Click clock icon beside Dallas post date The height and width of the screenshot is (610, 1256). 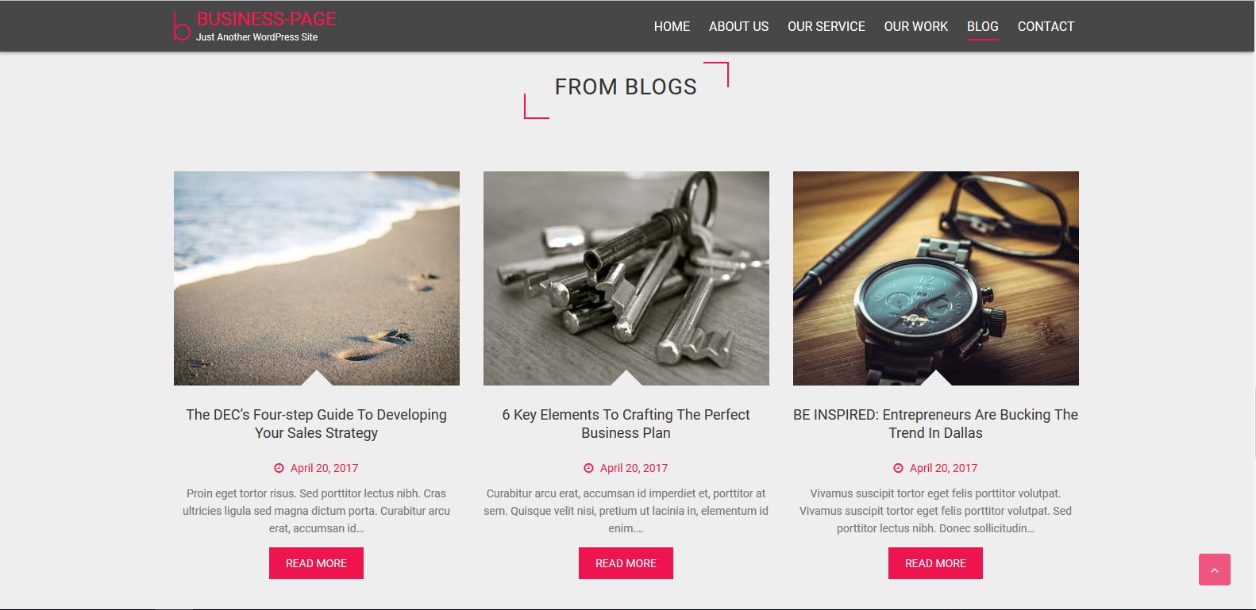898,468
